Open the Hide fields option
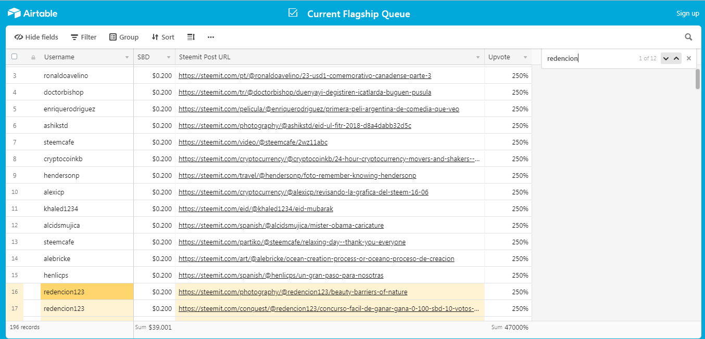 [x=36, y=37]
